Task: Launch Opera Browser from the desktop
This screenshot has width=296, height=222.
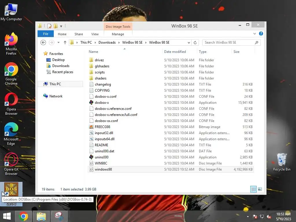Action: (11, 104)
